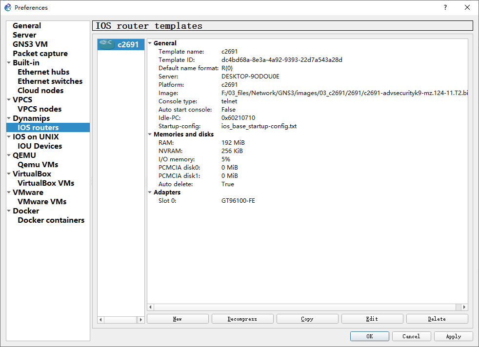Select VMware VMs in the sidebar

point(42,201)
